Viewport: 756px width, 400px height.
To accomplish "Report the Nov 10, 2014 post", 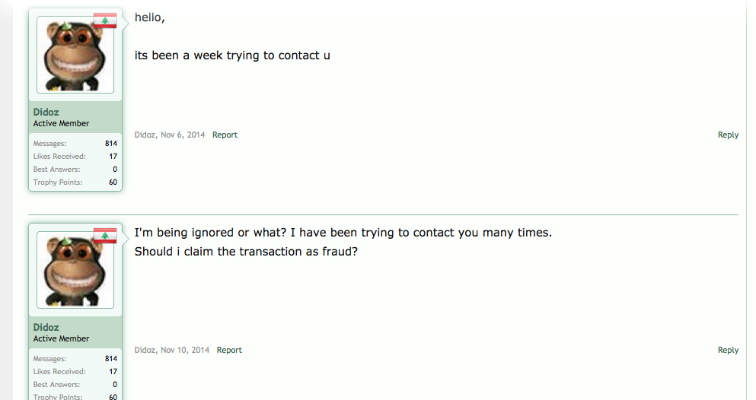I will (229, 350).
